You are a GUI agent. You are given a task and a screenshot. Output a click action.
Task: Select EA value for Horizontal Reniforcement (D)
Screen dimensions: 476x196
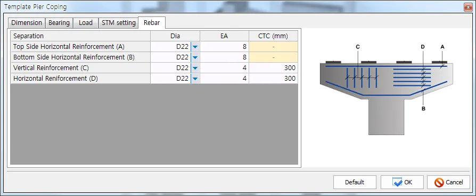point(225,79)
